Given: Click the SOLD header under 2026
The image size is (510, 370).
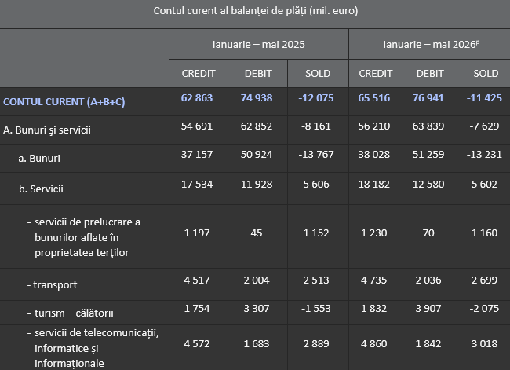Looking at the screenshot, I should coord(486,74).
